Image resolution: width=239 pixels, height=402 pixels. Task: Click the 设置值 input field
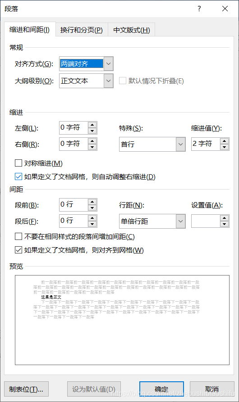coord(206,221)
